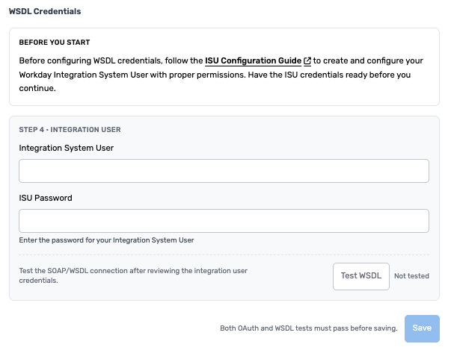Focus the Integration System User input field
The width and height of the screenshot is (451, 353).
pyautogui.click(x=224, y=171)
